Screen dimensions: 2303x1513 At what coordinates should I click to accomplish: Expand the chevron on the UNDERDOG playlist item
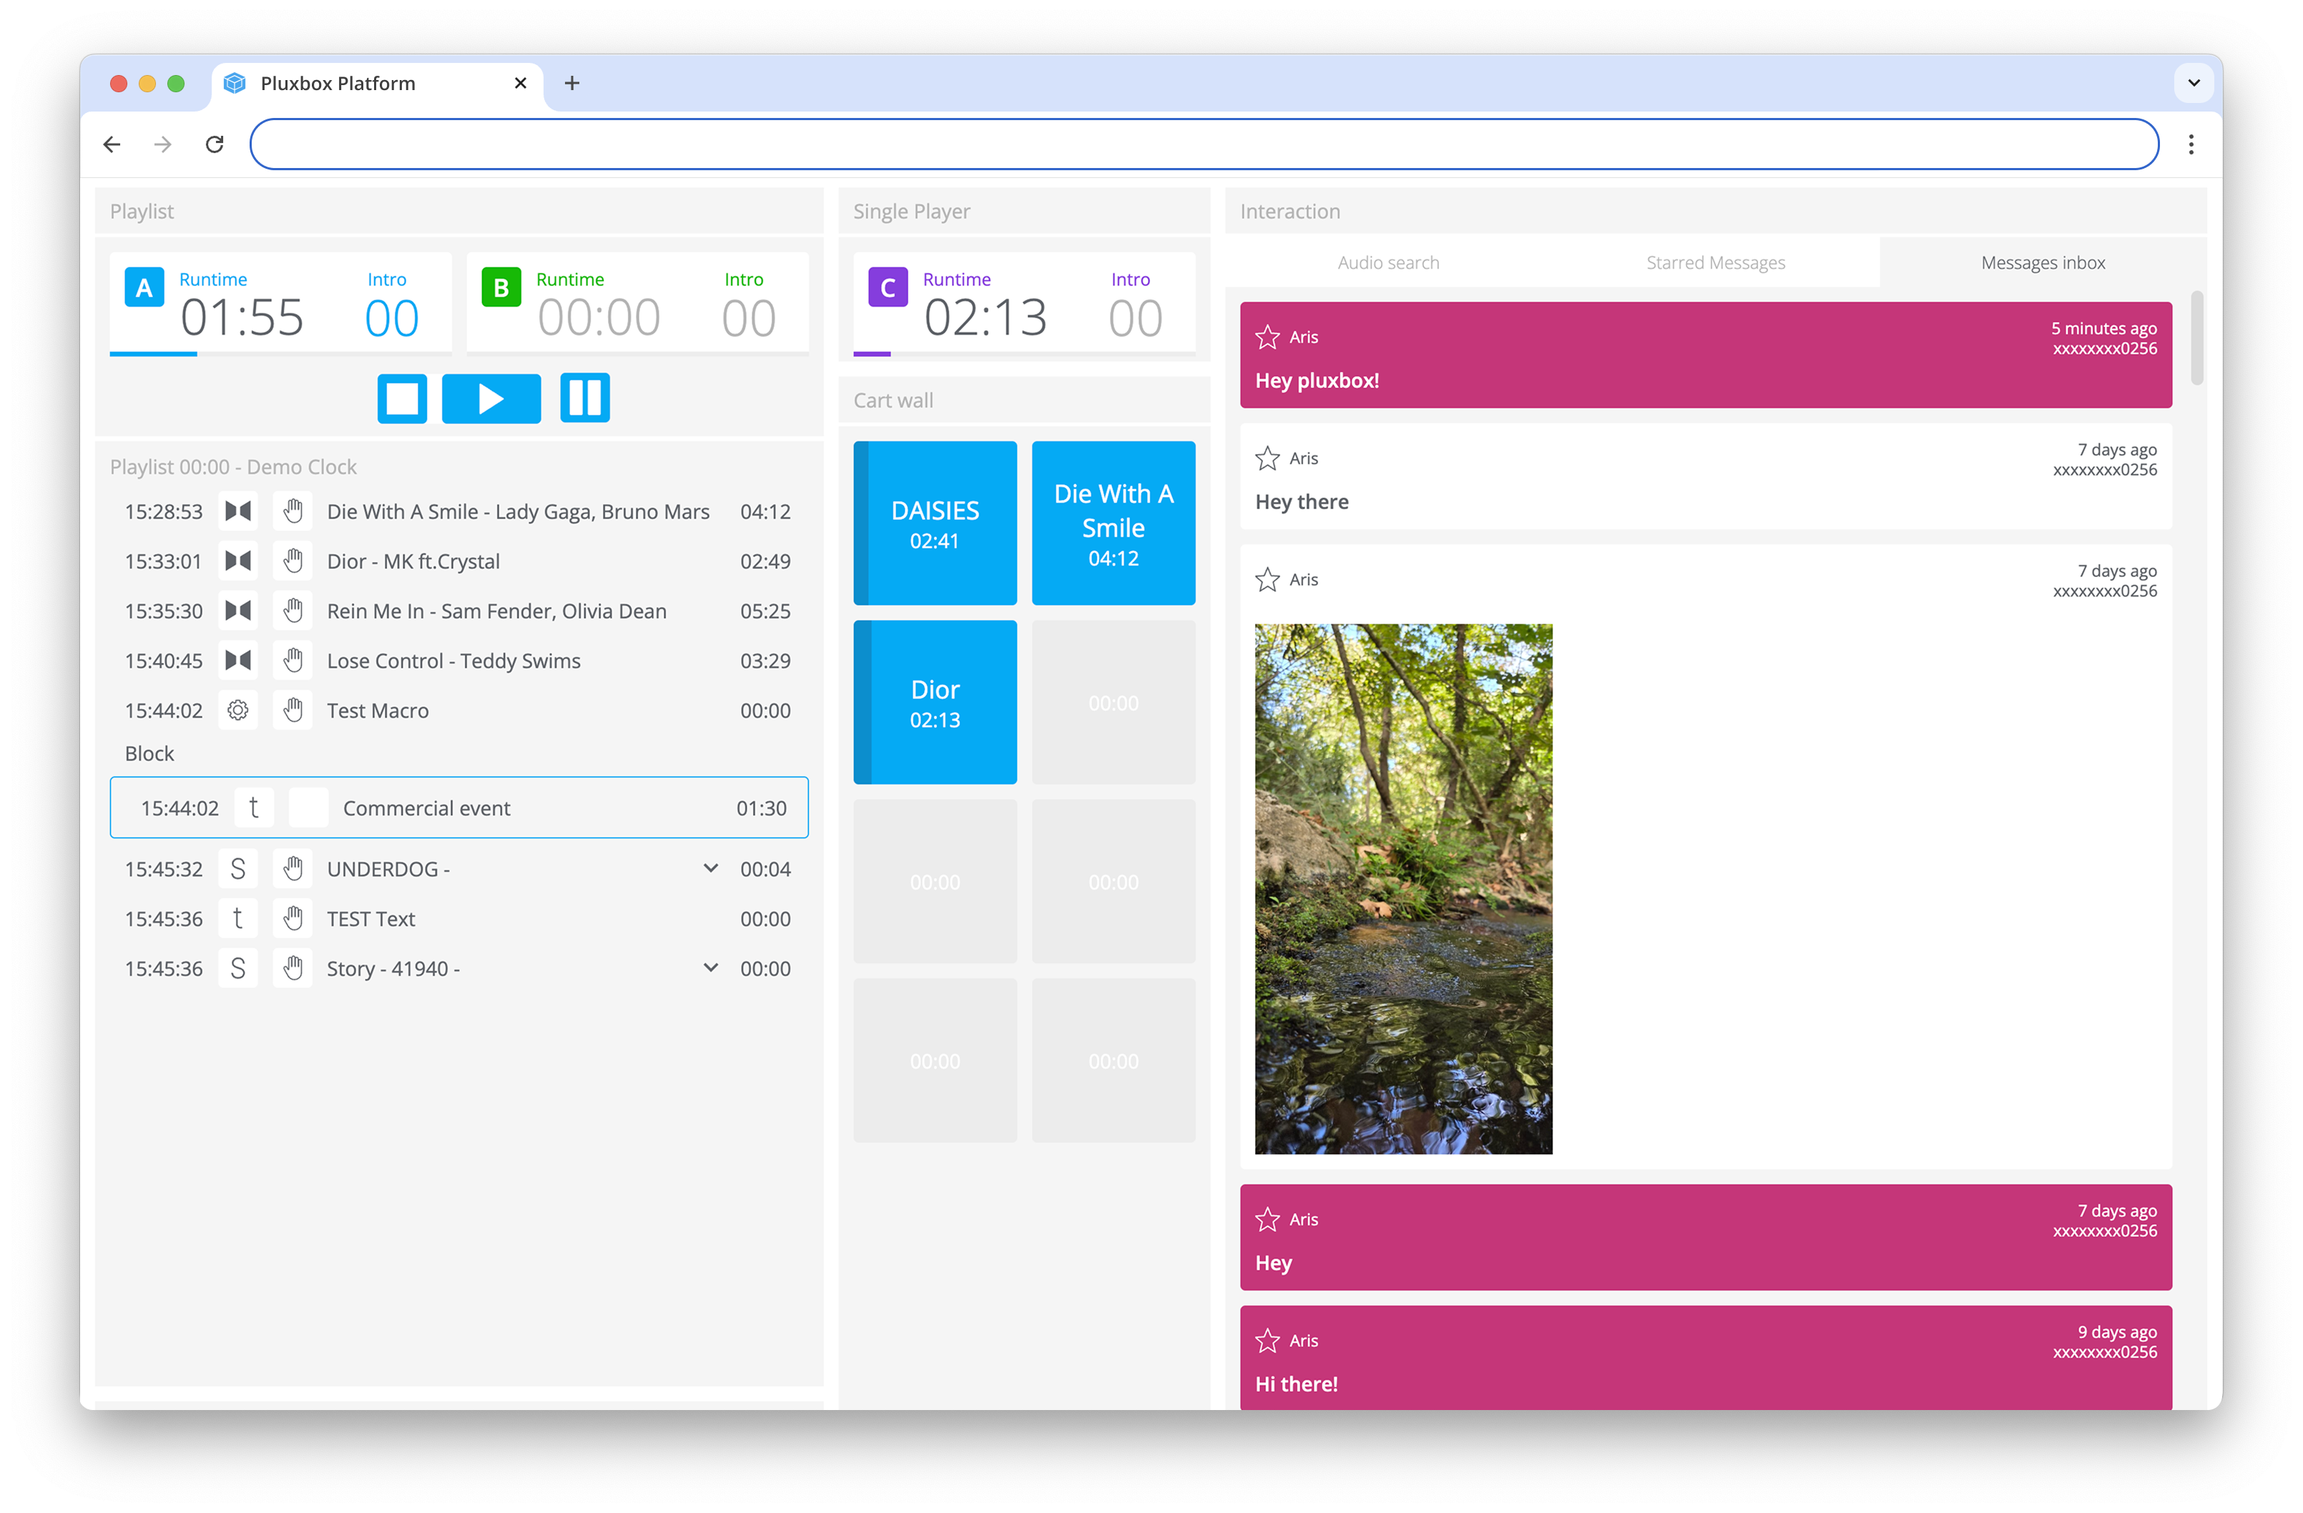click(x=711, y=868)
